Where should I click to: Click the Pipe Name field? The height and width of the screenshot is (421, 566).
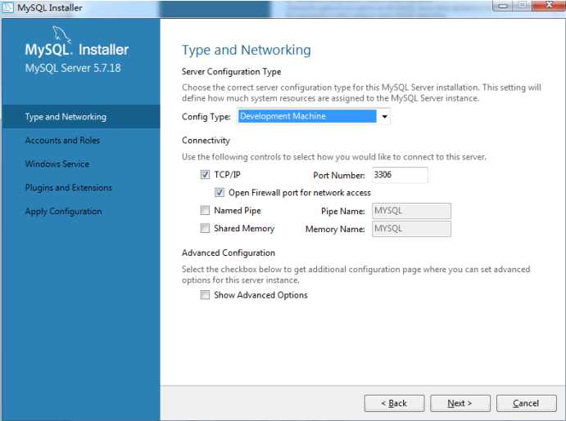point(411,211)
